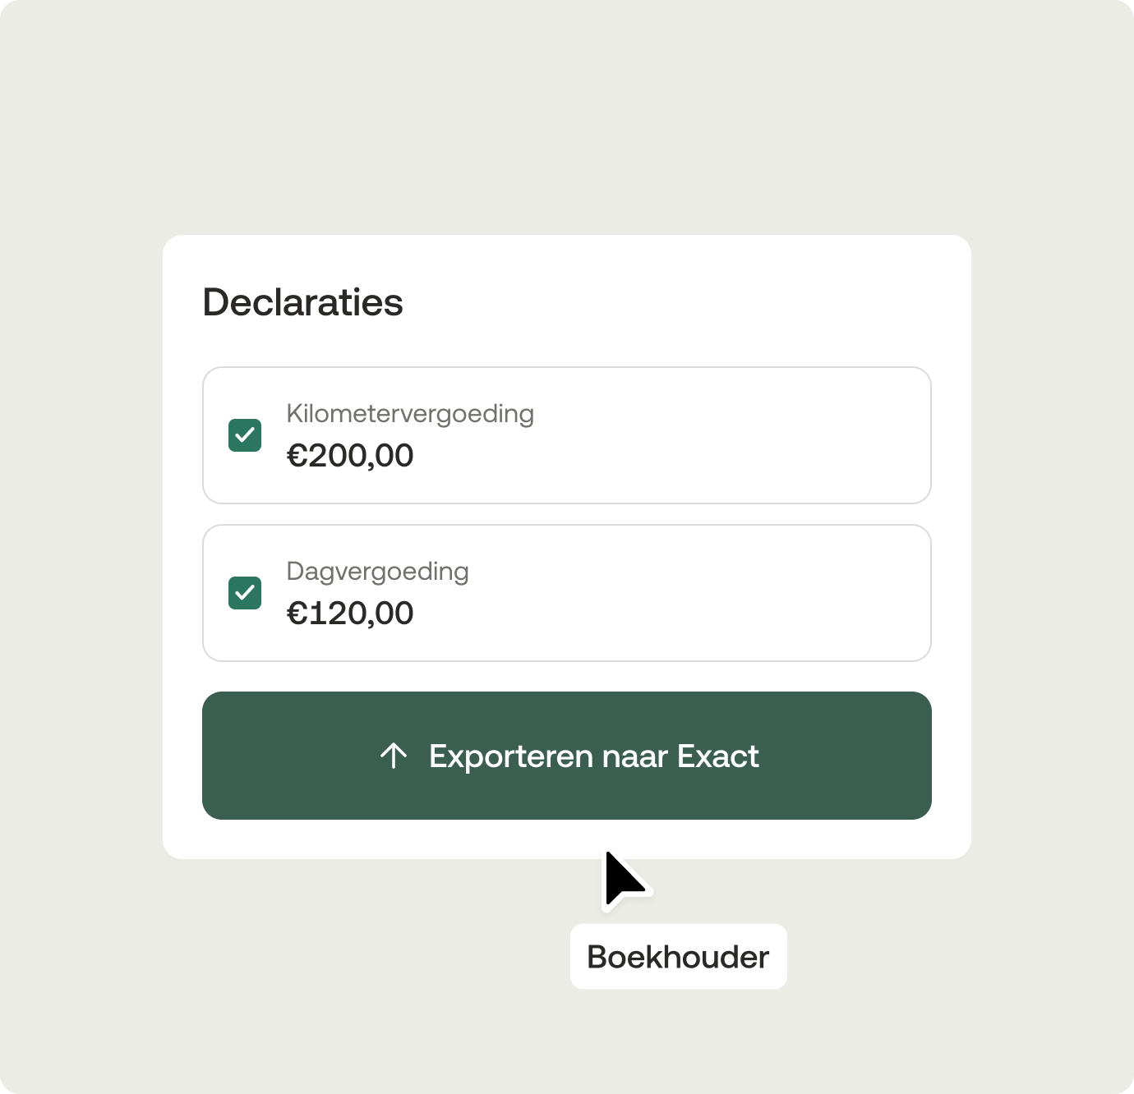Select the Boekhouder cursor label
The width and height of the screenshot is (1134, 1094).
coord(678,957)
